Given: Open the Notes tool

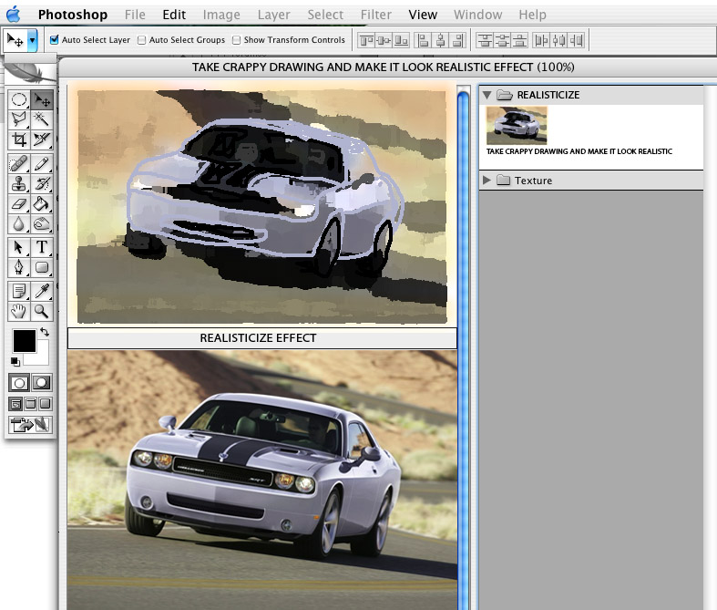Looking at the screenshot, I should 19,291.
